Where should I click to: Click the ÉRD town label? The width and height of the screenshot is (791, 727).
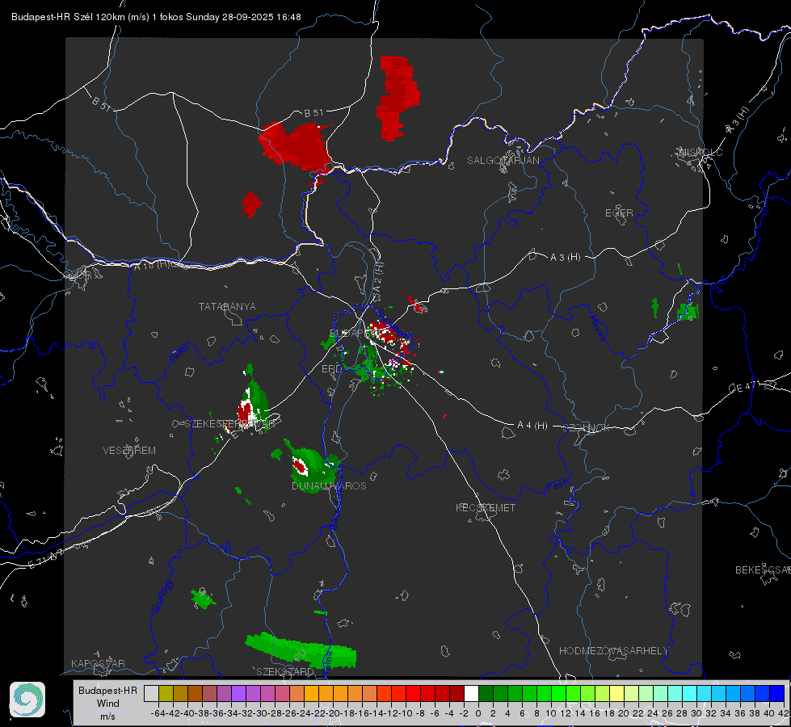[331, 369]
